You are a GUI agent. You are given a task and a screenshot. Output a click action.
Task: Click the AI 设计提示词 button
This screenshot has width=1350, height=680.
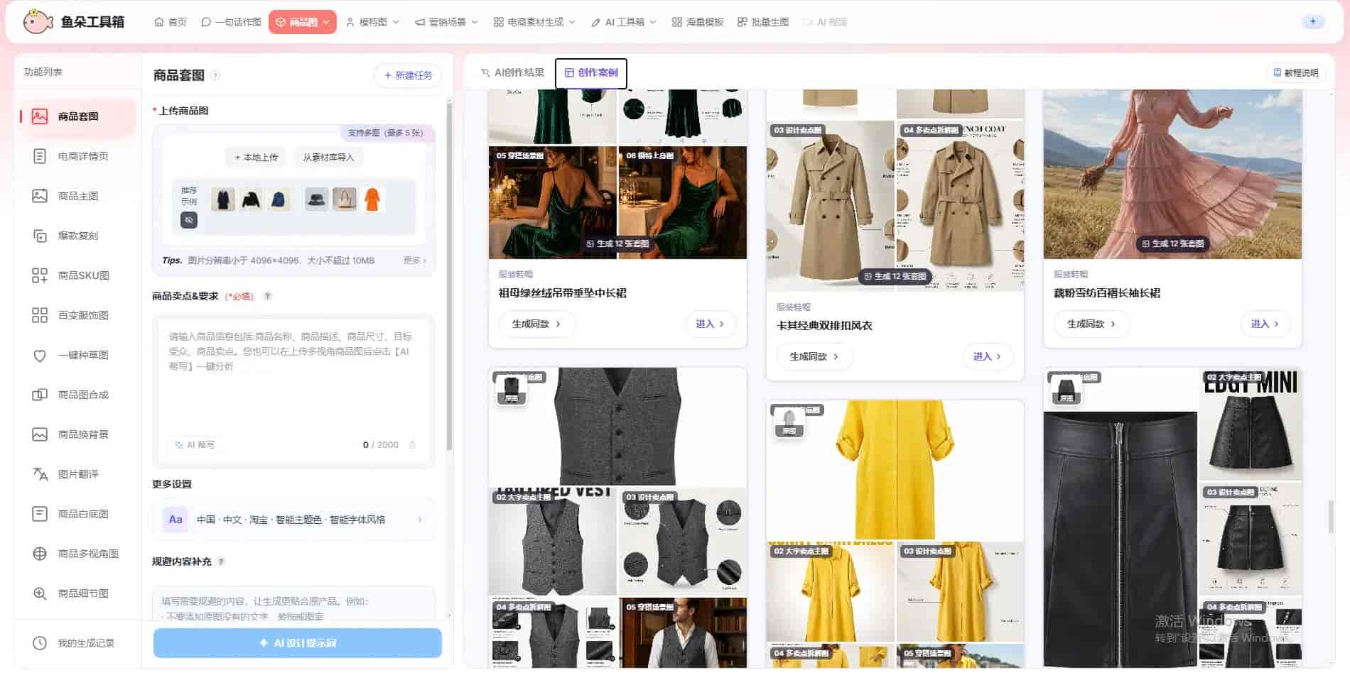click(x=298, y=643)
